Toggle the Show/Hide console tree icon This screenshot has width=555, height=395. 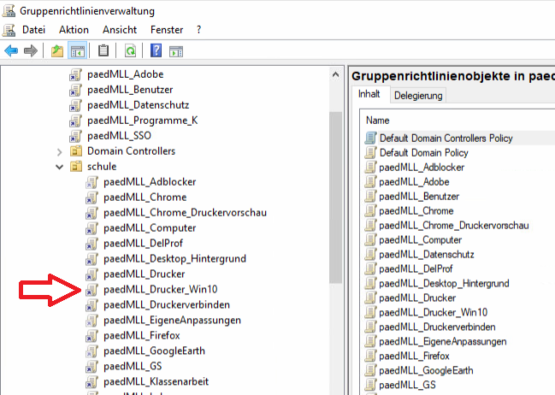(77, 51)
